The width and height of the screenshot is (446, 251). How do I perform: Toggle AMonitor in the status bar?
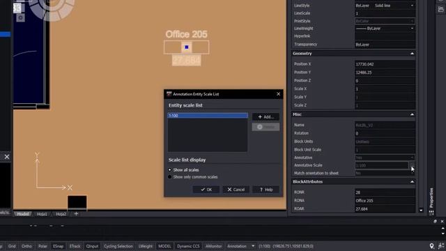point(214,246)
